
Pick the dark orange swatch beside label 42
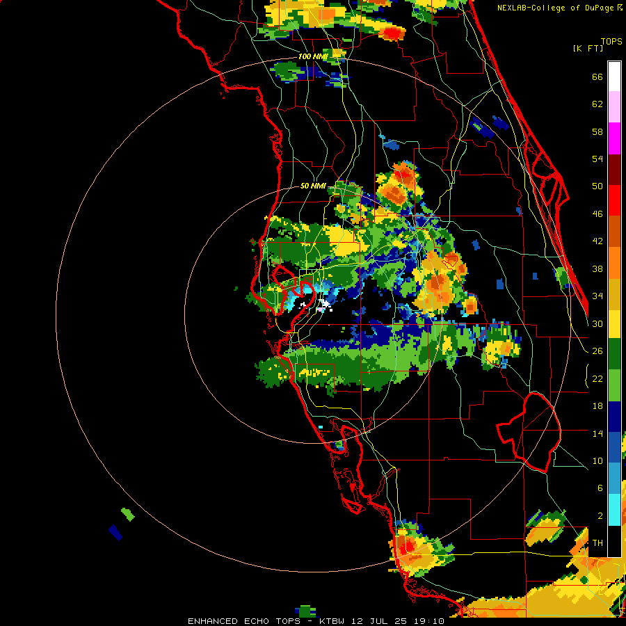(614, 231)
